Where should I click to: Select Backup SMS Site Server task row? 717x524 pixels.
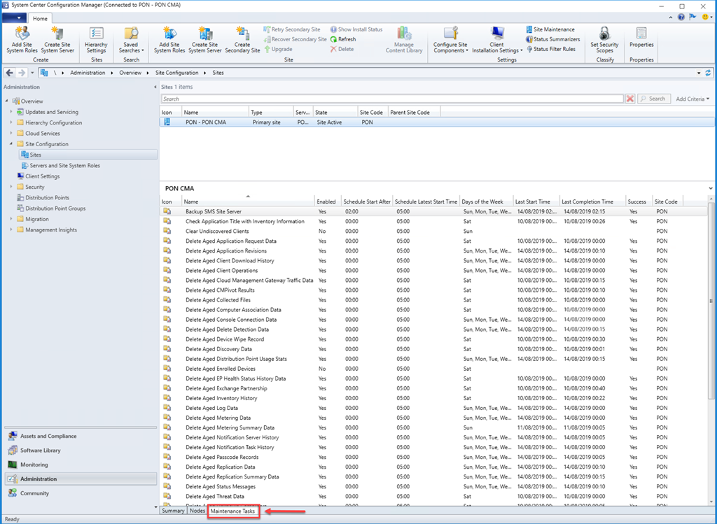point(214,211)
